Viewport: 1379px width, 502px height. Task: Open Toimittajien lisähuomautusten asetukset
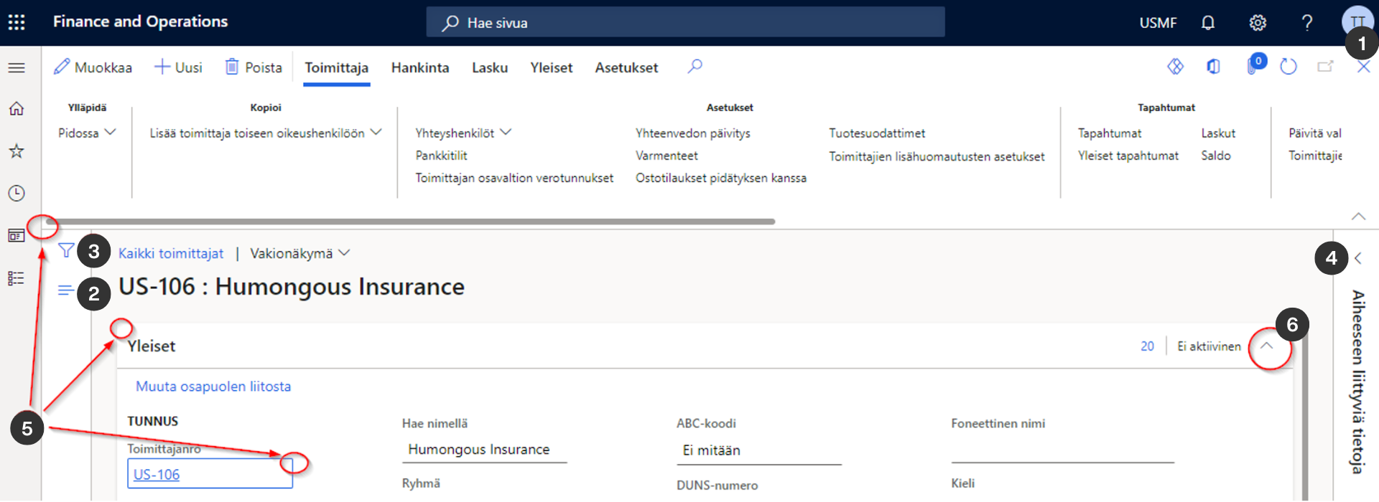(937, 156)
